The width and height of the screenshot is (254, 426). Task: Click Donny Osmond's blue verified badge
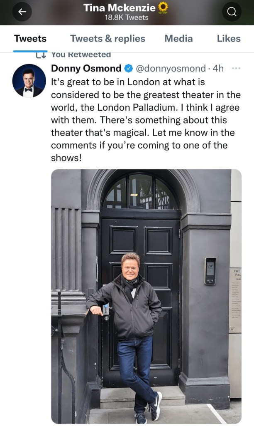[x=128, y=69]
